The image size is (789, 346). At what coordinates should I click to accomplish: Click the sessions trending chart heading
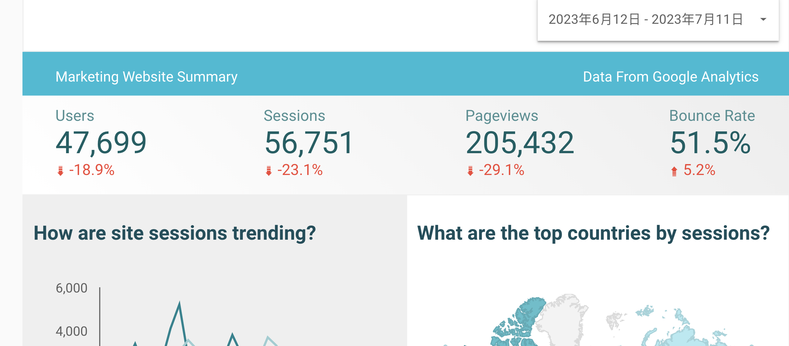175,233
